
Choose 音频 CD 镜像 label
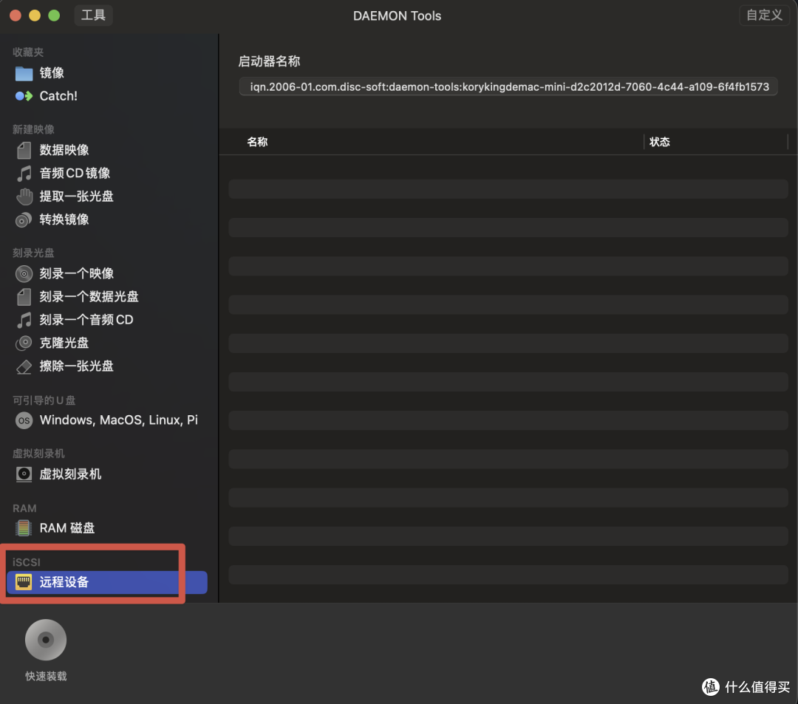click(75, 173)
